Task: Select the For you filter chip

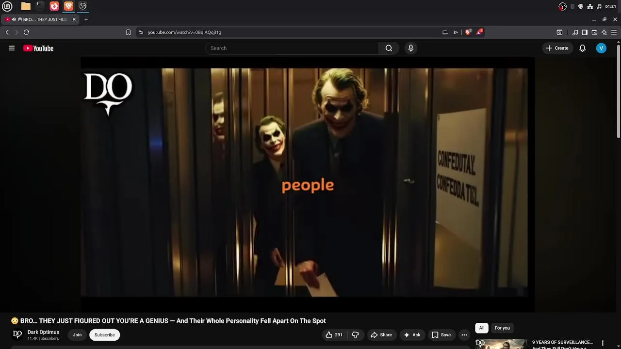Action: 502,328
